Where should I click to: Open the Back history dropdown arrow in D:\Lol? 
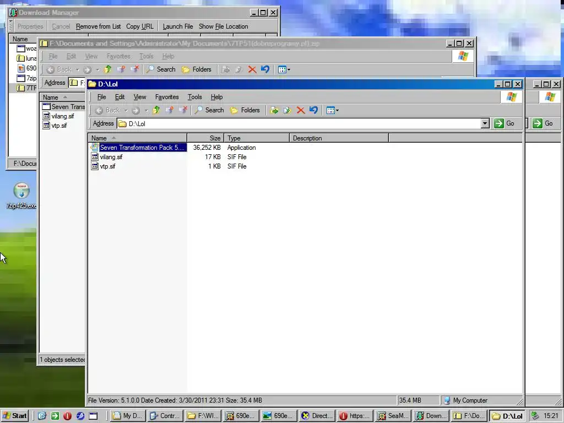126,110
